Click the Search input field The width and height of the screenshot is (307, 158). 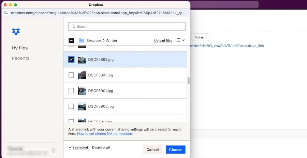click(127, 27)
